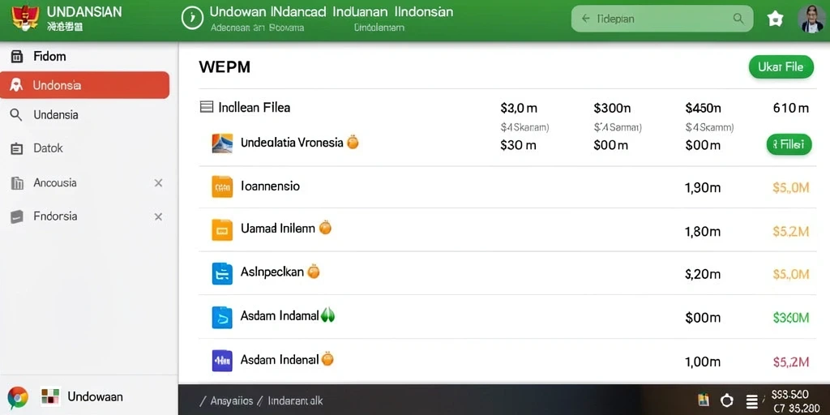Click the orange badge next to Uamad Inilenn
This screenshot has height=415, width=830.
(325, 228)
